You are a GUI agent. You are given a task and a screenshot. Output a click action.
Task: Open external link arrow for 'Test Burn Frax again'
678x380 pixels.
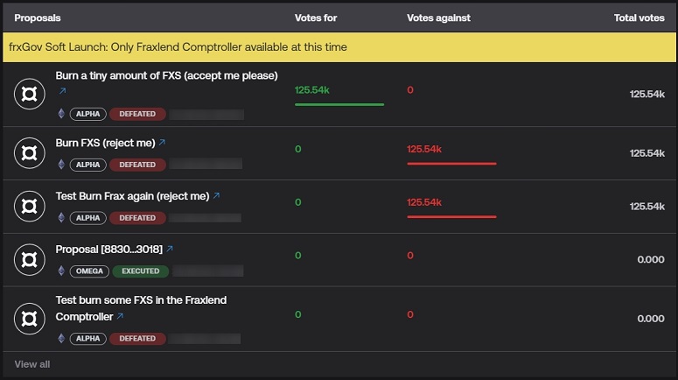tap(216, 196)
